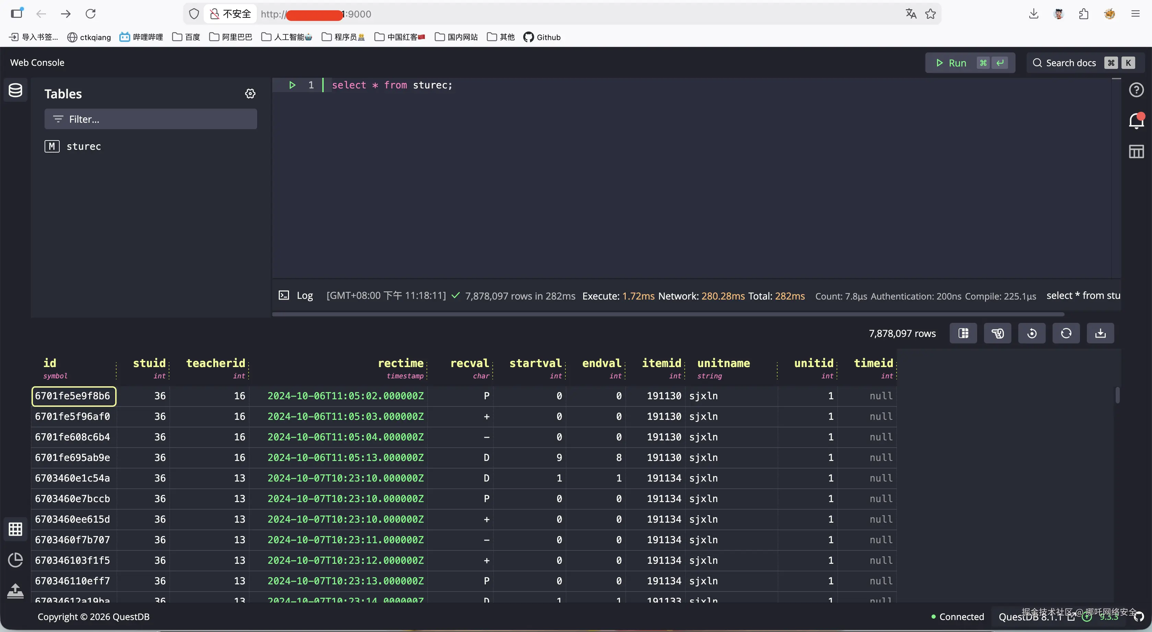1152x632 pixels.
Task: Click the refresh results icon
Action: [1066, 333]
